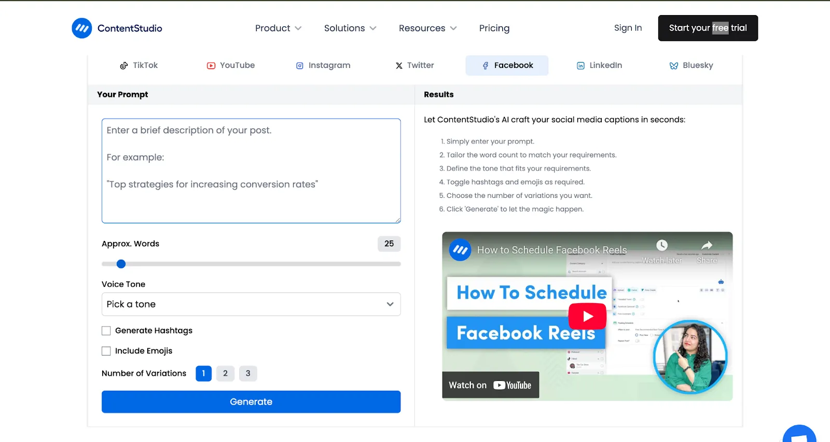Click the ContentStudio logo icon
This screenshot has width=830, height=442.
(82, 28)
